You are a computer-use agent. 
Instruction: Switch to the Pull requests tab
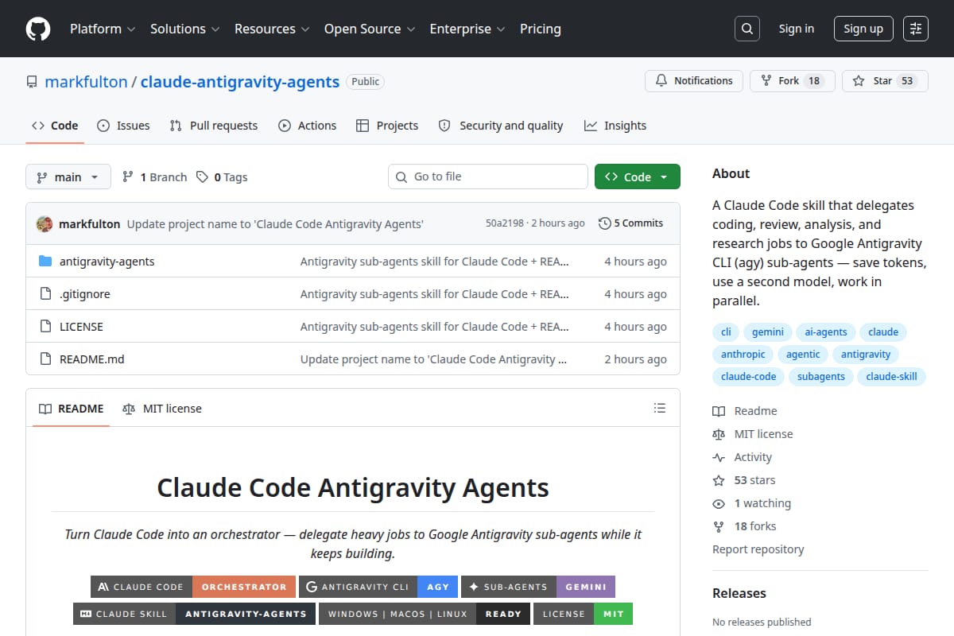tap(214, 126)
